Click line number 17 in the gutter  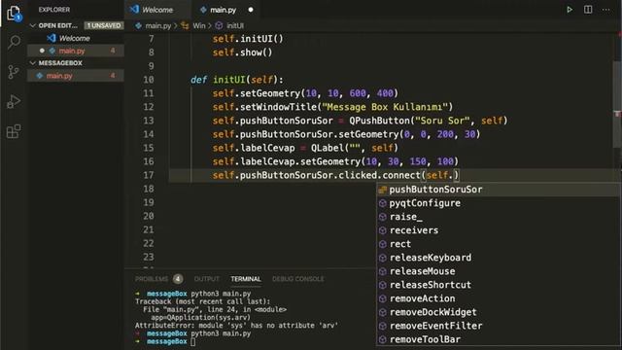pos(149,175)
